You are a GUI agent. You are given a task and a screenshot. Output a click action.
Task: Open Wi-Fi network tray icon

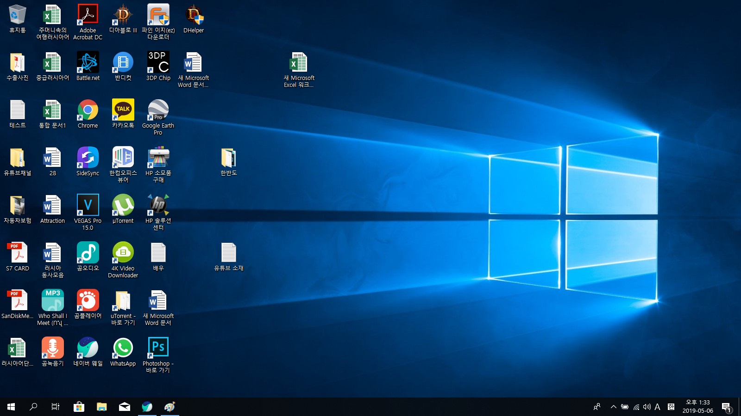point(636,407)
